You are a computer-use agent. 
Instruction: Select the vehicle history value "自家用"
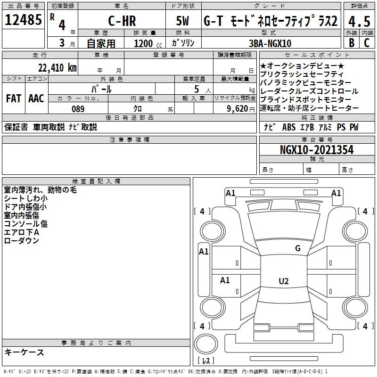pyautogui.click(x=101, y=43)
